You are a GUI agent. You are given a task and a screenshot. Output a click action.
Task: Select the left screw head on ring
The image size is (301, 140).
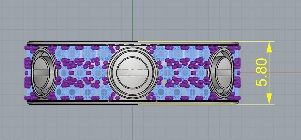point(43,73)
